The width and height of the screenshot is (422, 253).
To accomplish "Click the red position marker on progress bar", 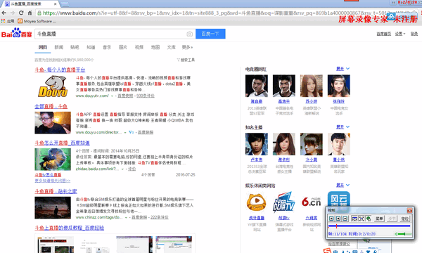I will pyautogui.click(x=336, y=226).
